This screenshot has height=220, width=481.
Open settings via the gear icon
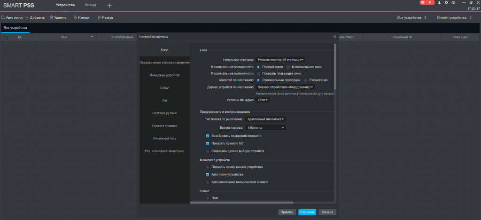pyautogui.click(x=446, y=3)
